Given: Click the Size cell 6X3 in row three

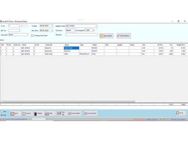Looking at the screenshot, I should point(148,54).
